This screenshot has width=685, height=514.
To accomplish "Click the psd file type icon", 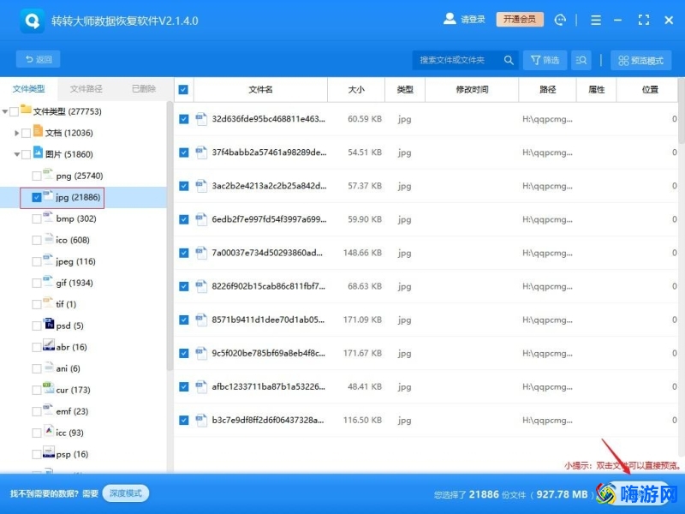I will coord(49,324).
